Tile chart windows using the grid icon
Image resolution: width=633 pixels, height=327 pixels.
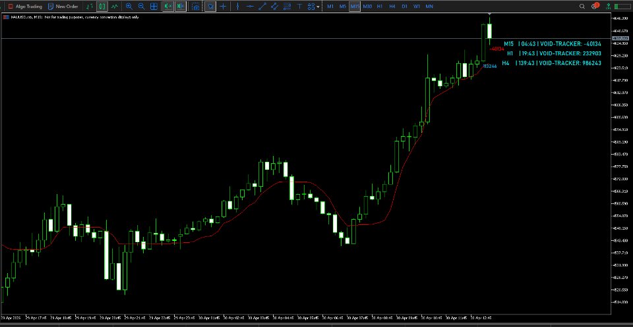(x=154, y=7)
